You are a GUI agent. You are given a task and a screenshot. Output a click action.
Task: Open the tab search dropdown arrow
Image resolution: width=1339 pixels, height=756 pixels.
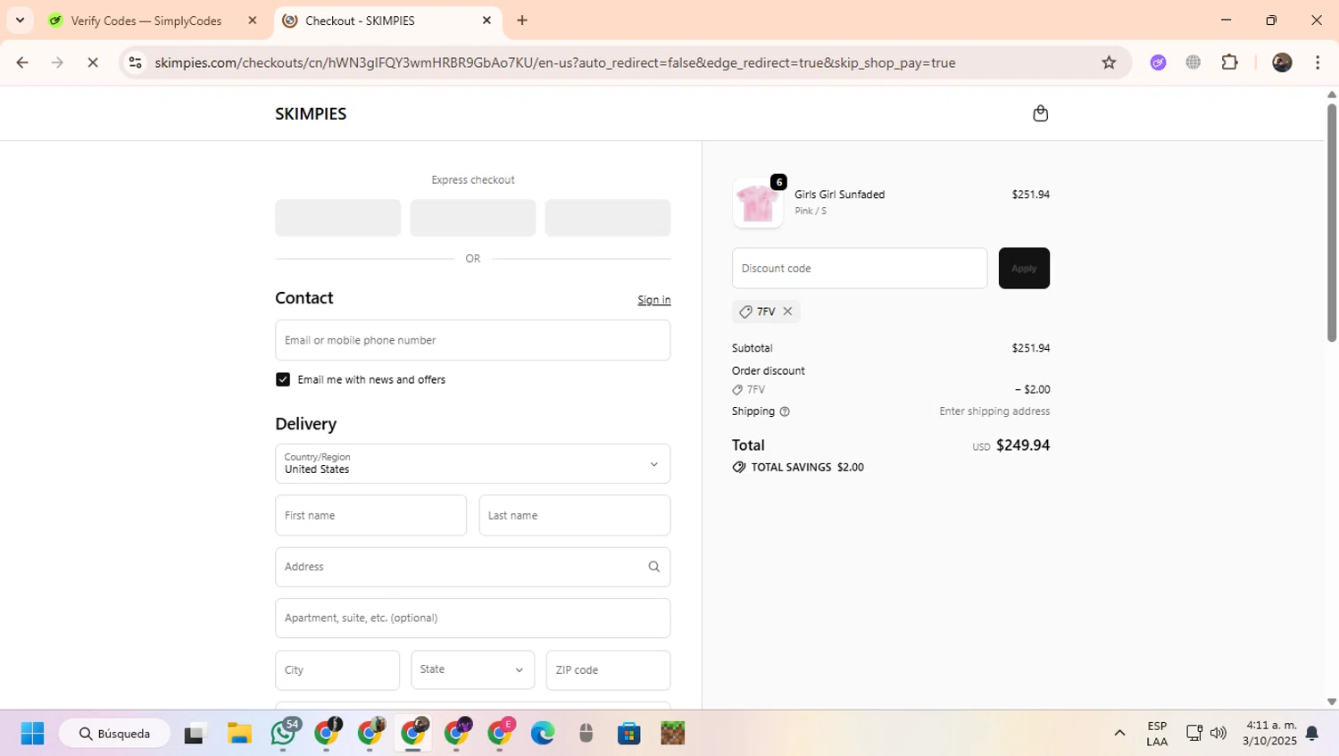pyautogui.click(x=20, y=21)
